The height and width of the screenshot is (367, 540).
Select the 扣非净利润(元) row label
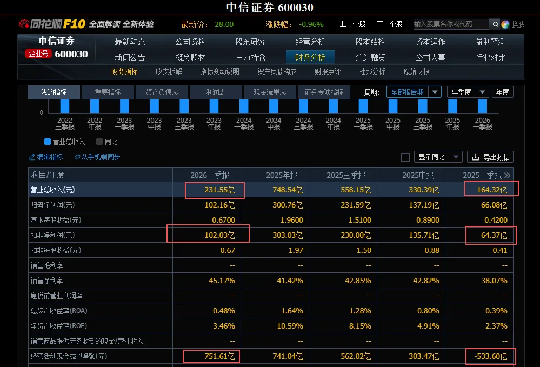(52, 235)
